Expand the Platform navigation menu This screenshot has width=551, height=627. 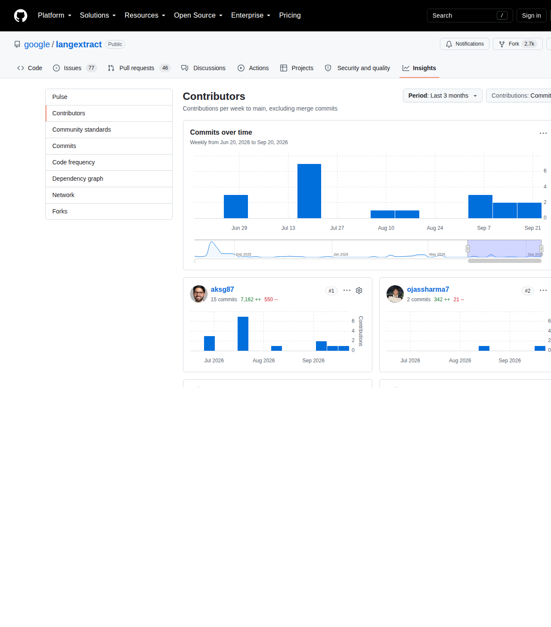[55, 15]
